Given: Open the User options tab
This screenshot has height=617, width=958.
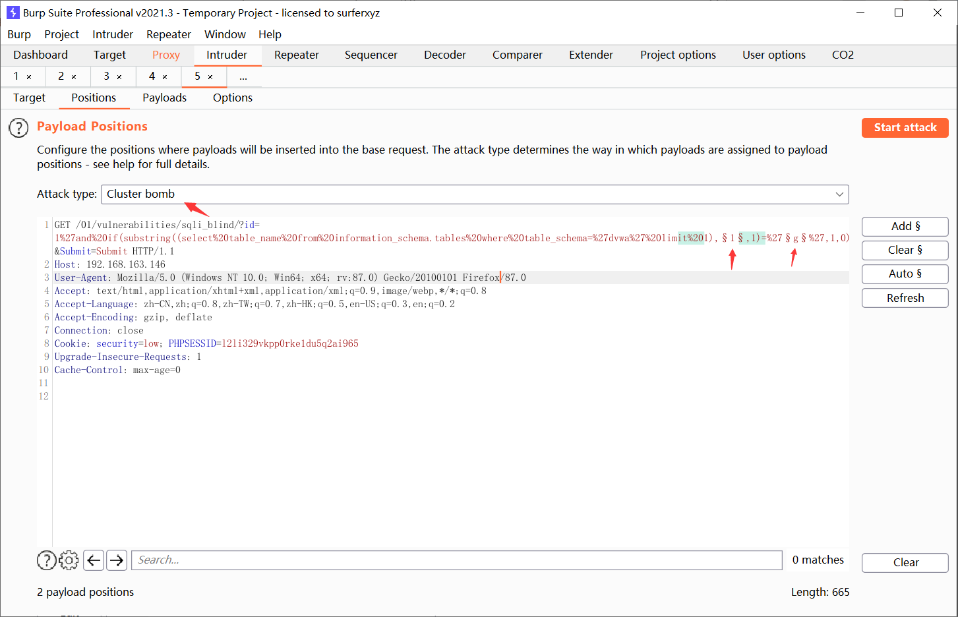Looking at the screenshot, I should point(774,55).
